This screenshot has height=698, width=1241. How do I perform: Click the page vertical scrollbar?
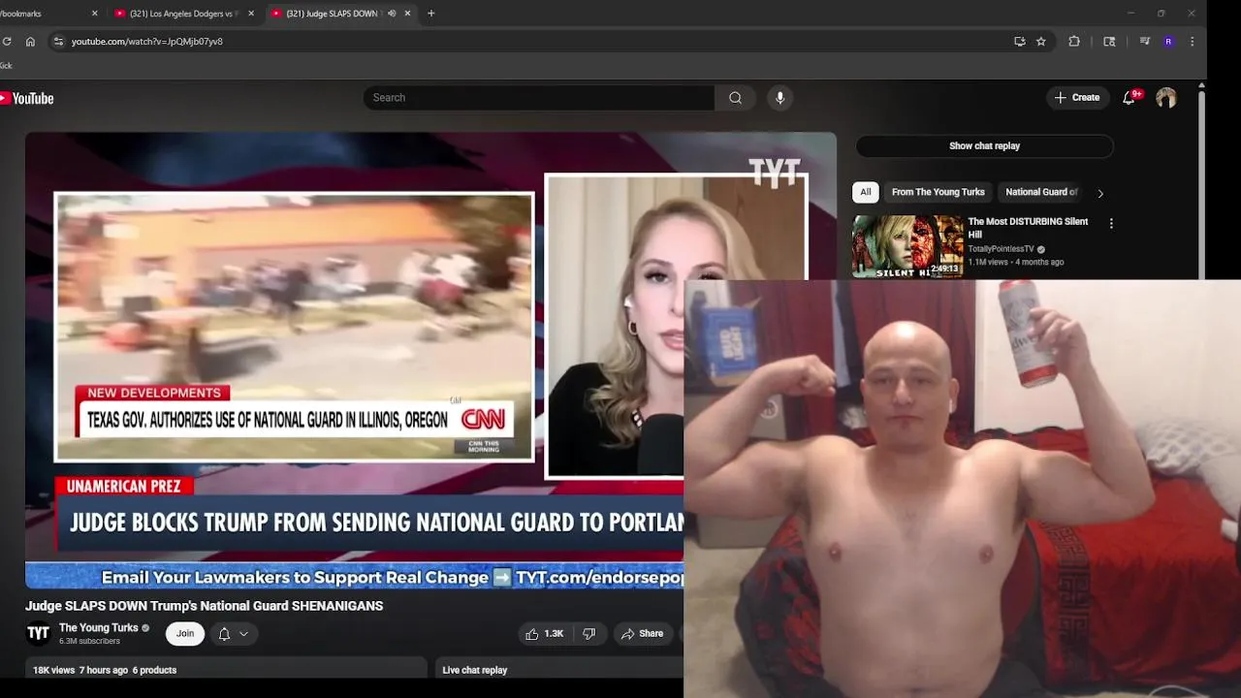coord(1201,184)
